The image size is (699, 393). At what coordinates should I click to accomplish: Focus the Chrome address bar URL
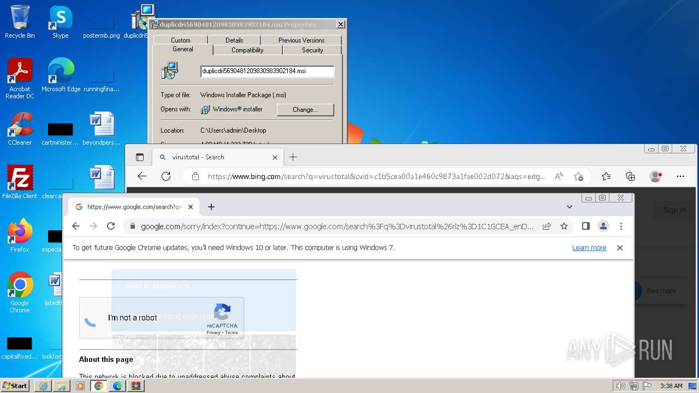(x=337, y=226)
